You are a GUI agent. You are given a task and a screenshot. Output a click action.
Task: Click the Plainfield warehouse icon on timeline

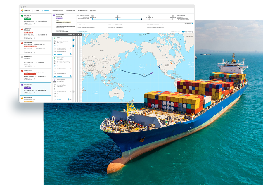[173, 16]
